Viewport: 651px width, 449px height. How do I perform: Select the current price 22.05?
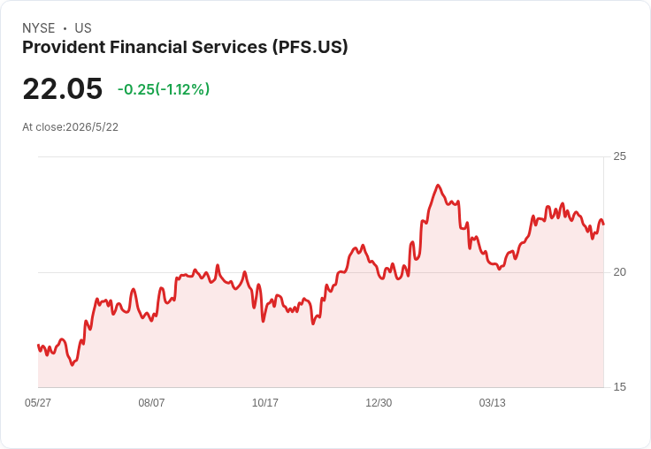coord(62,88)
